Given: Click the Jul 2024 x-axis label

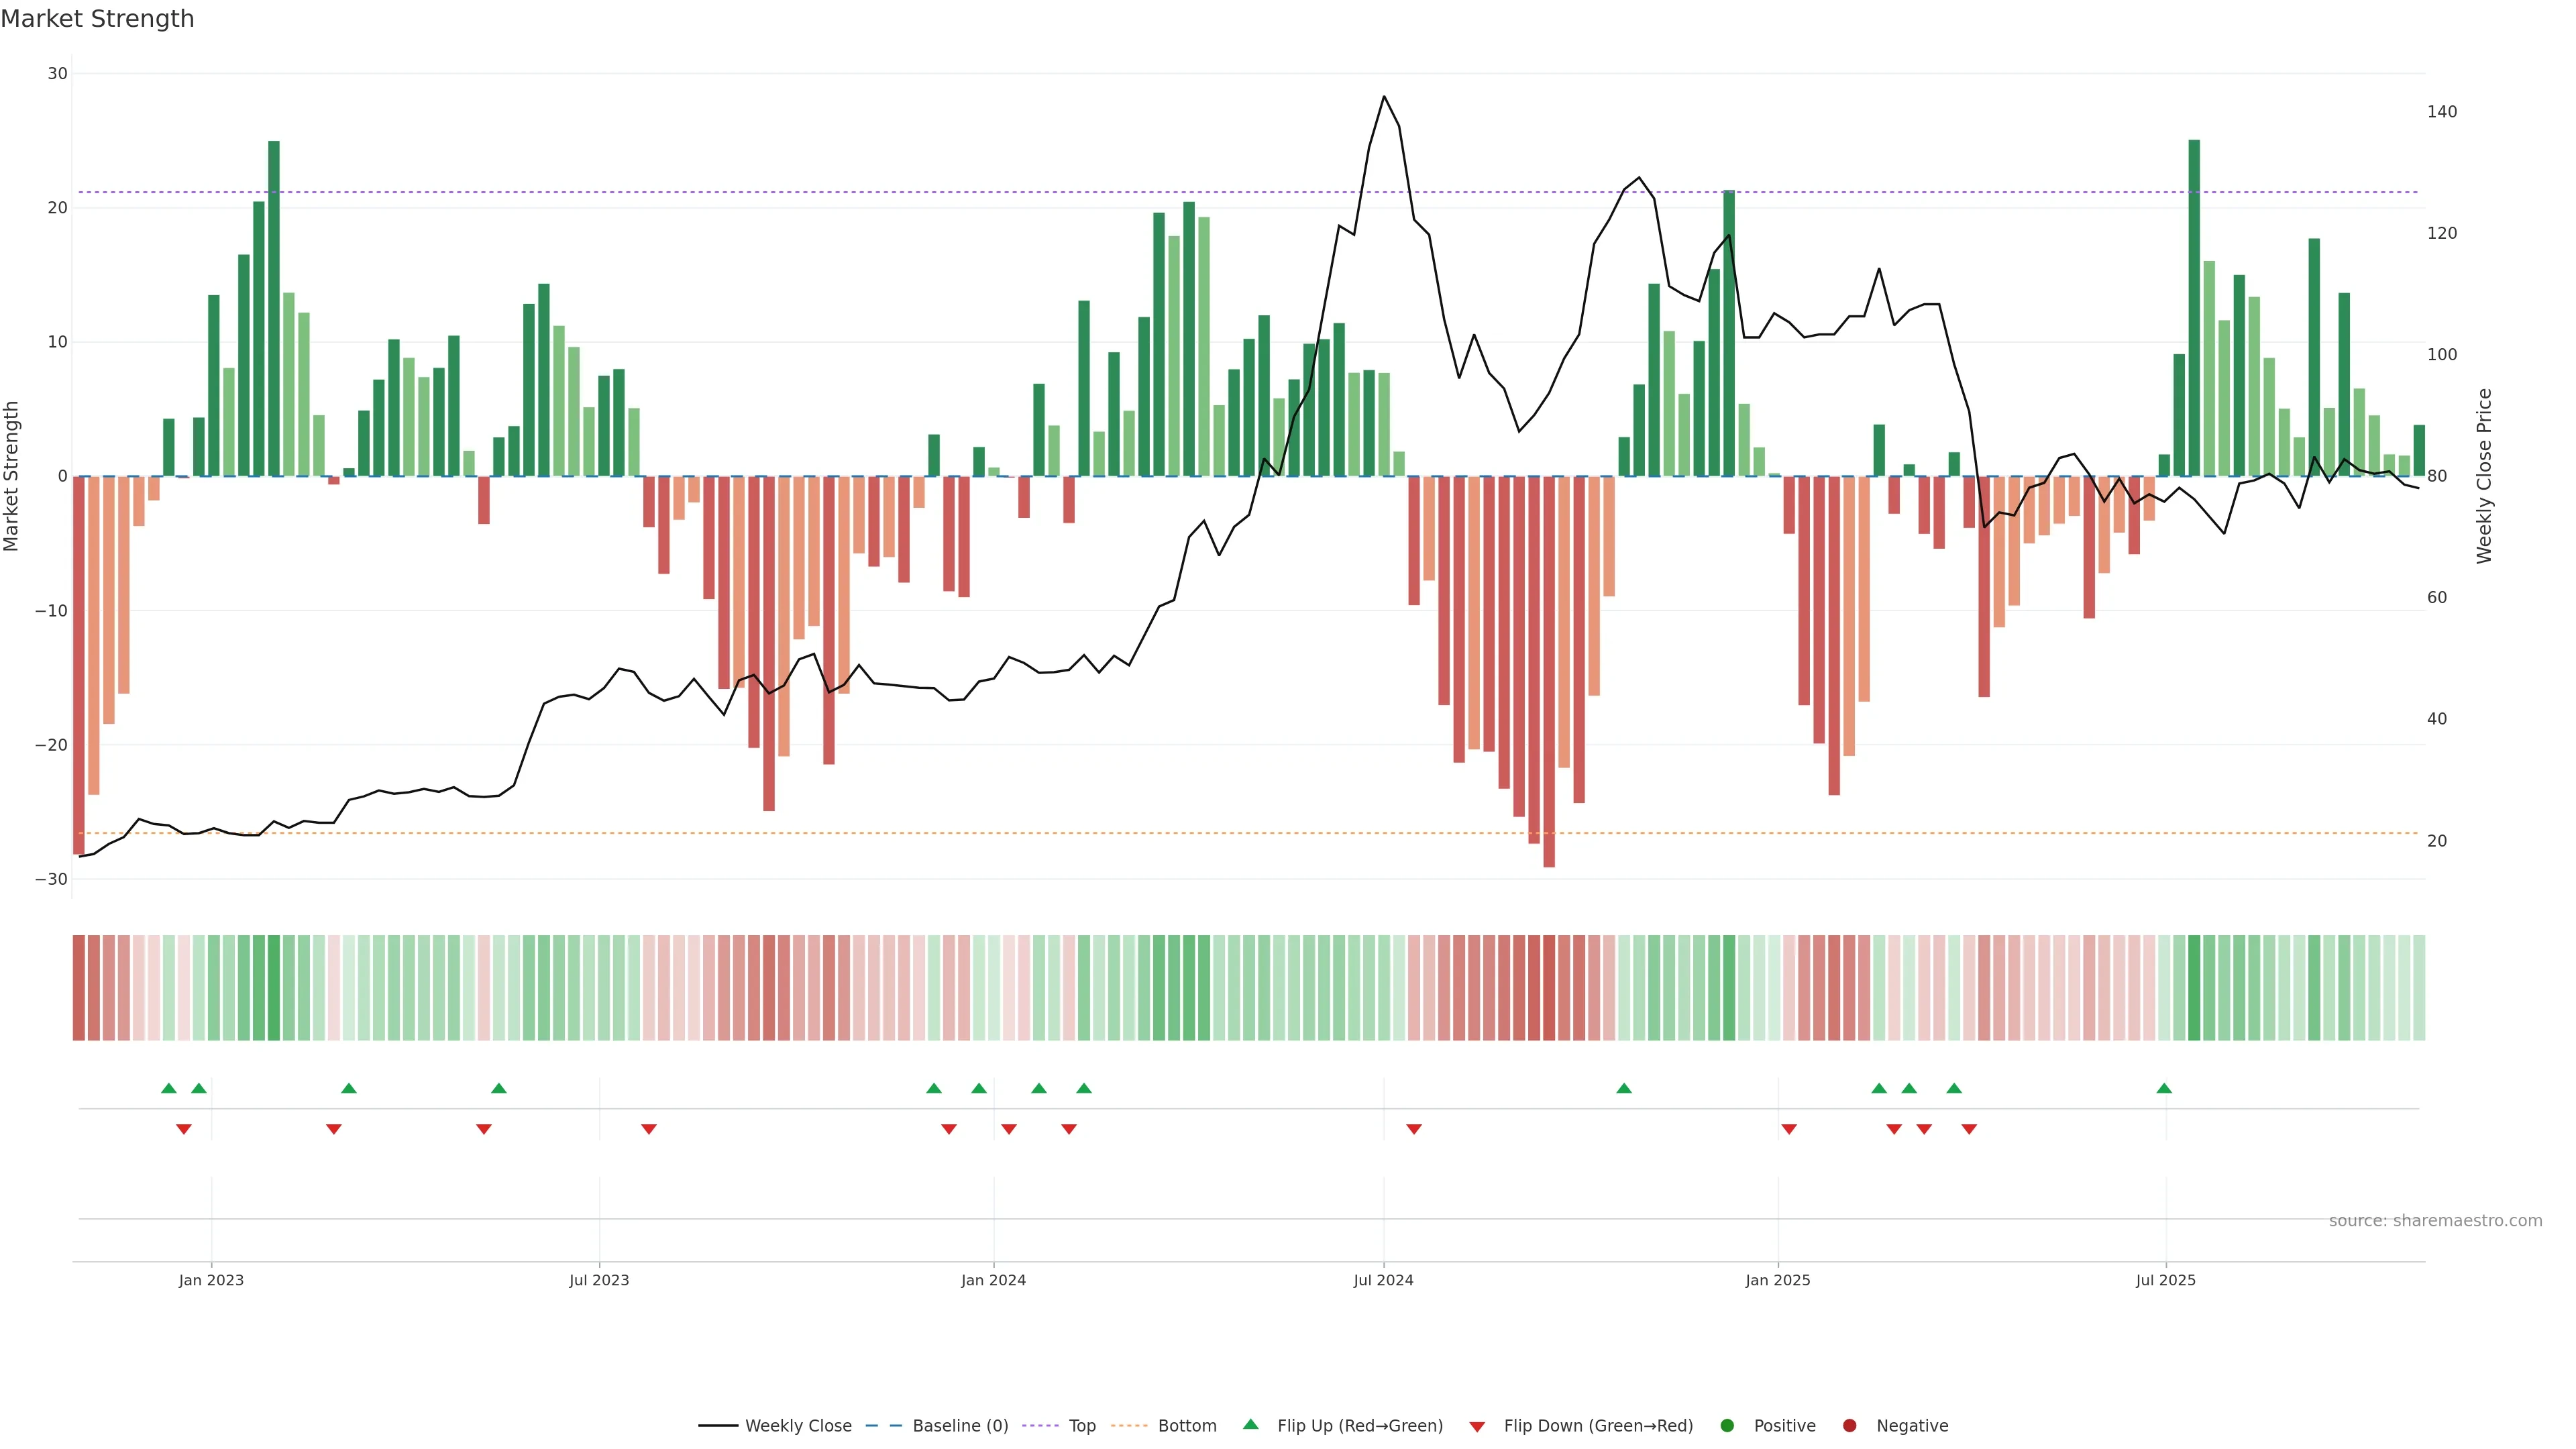Looking at the screenshot, I should (x=1383, y=1280).
